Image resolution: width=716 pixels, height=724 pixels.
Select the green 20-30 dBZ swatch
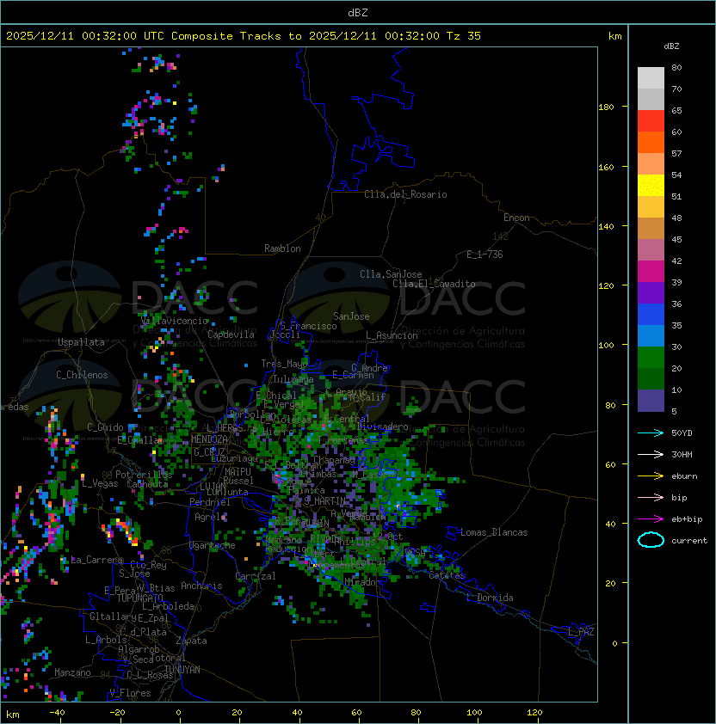point(651,358)
